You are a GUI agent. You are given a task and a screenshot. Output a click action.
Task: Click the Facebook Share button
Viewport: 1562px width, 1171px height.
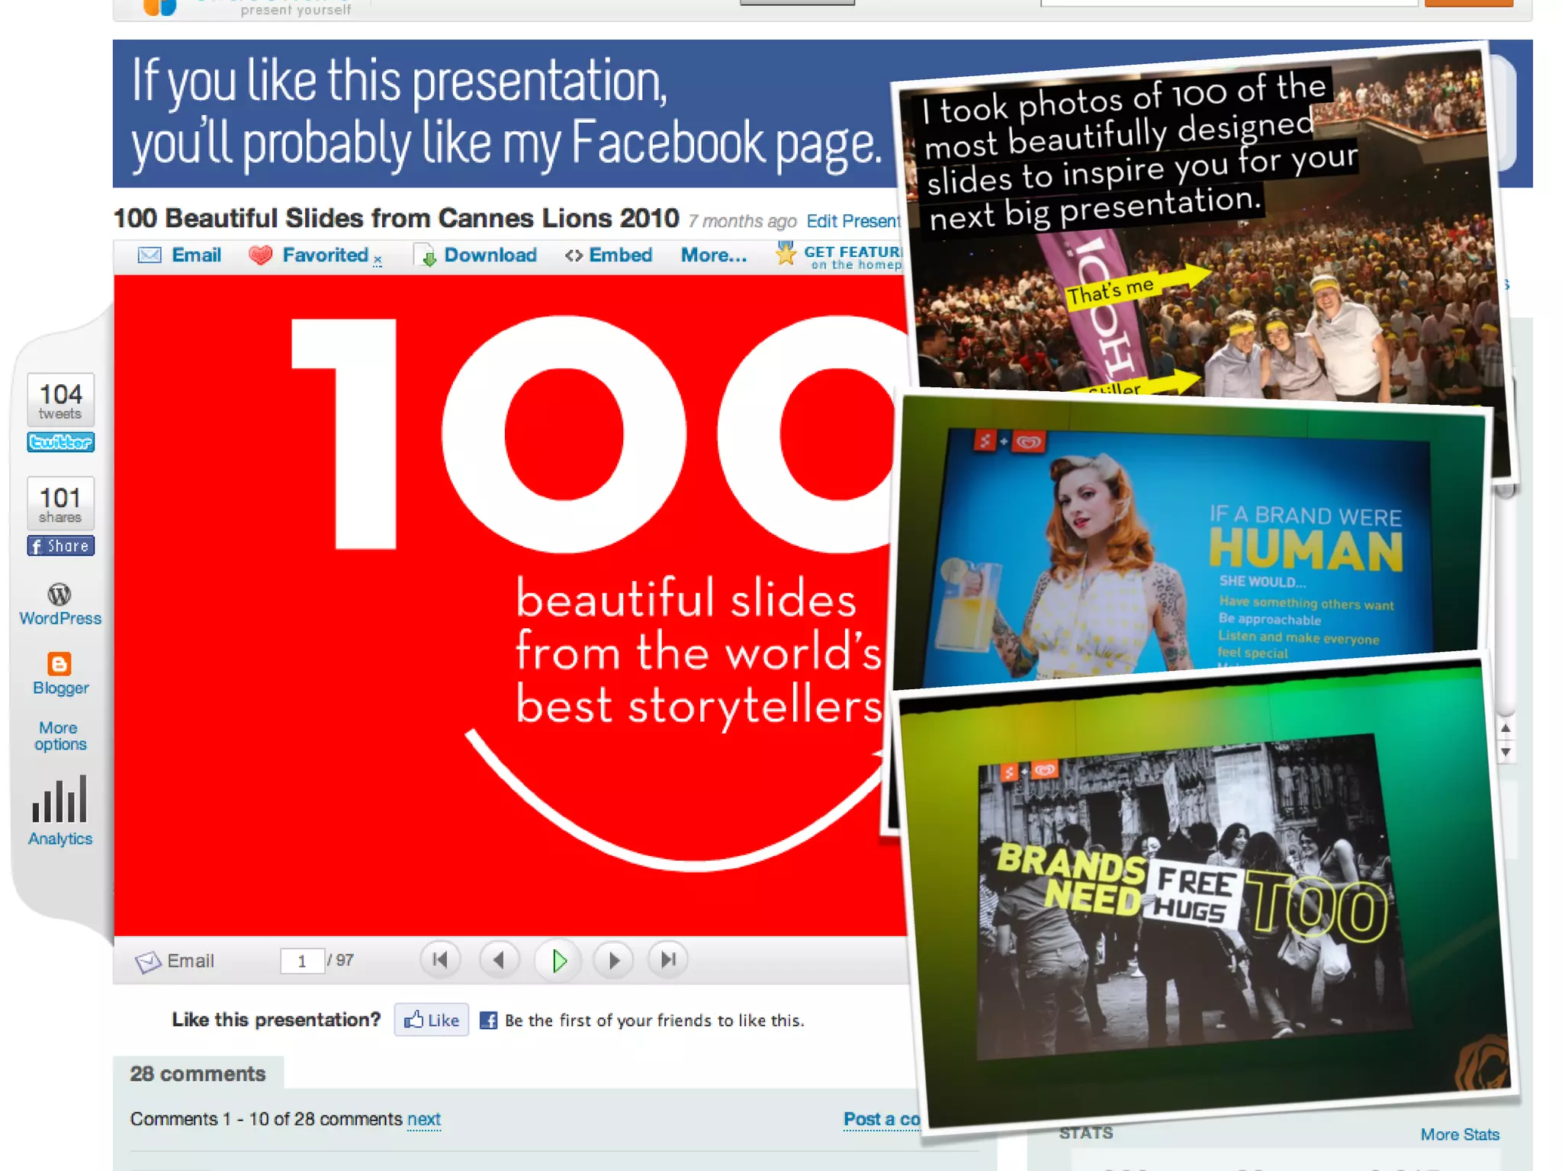coord(60,546)
